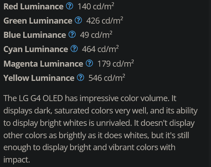
Task: Open the Green Luminance help tooltip icon
Action: (78, 20)
